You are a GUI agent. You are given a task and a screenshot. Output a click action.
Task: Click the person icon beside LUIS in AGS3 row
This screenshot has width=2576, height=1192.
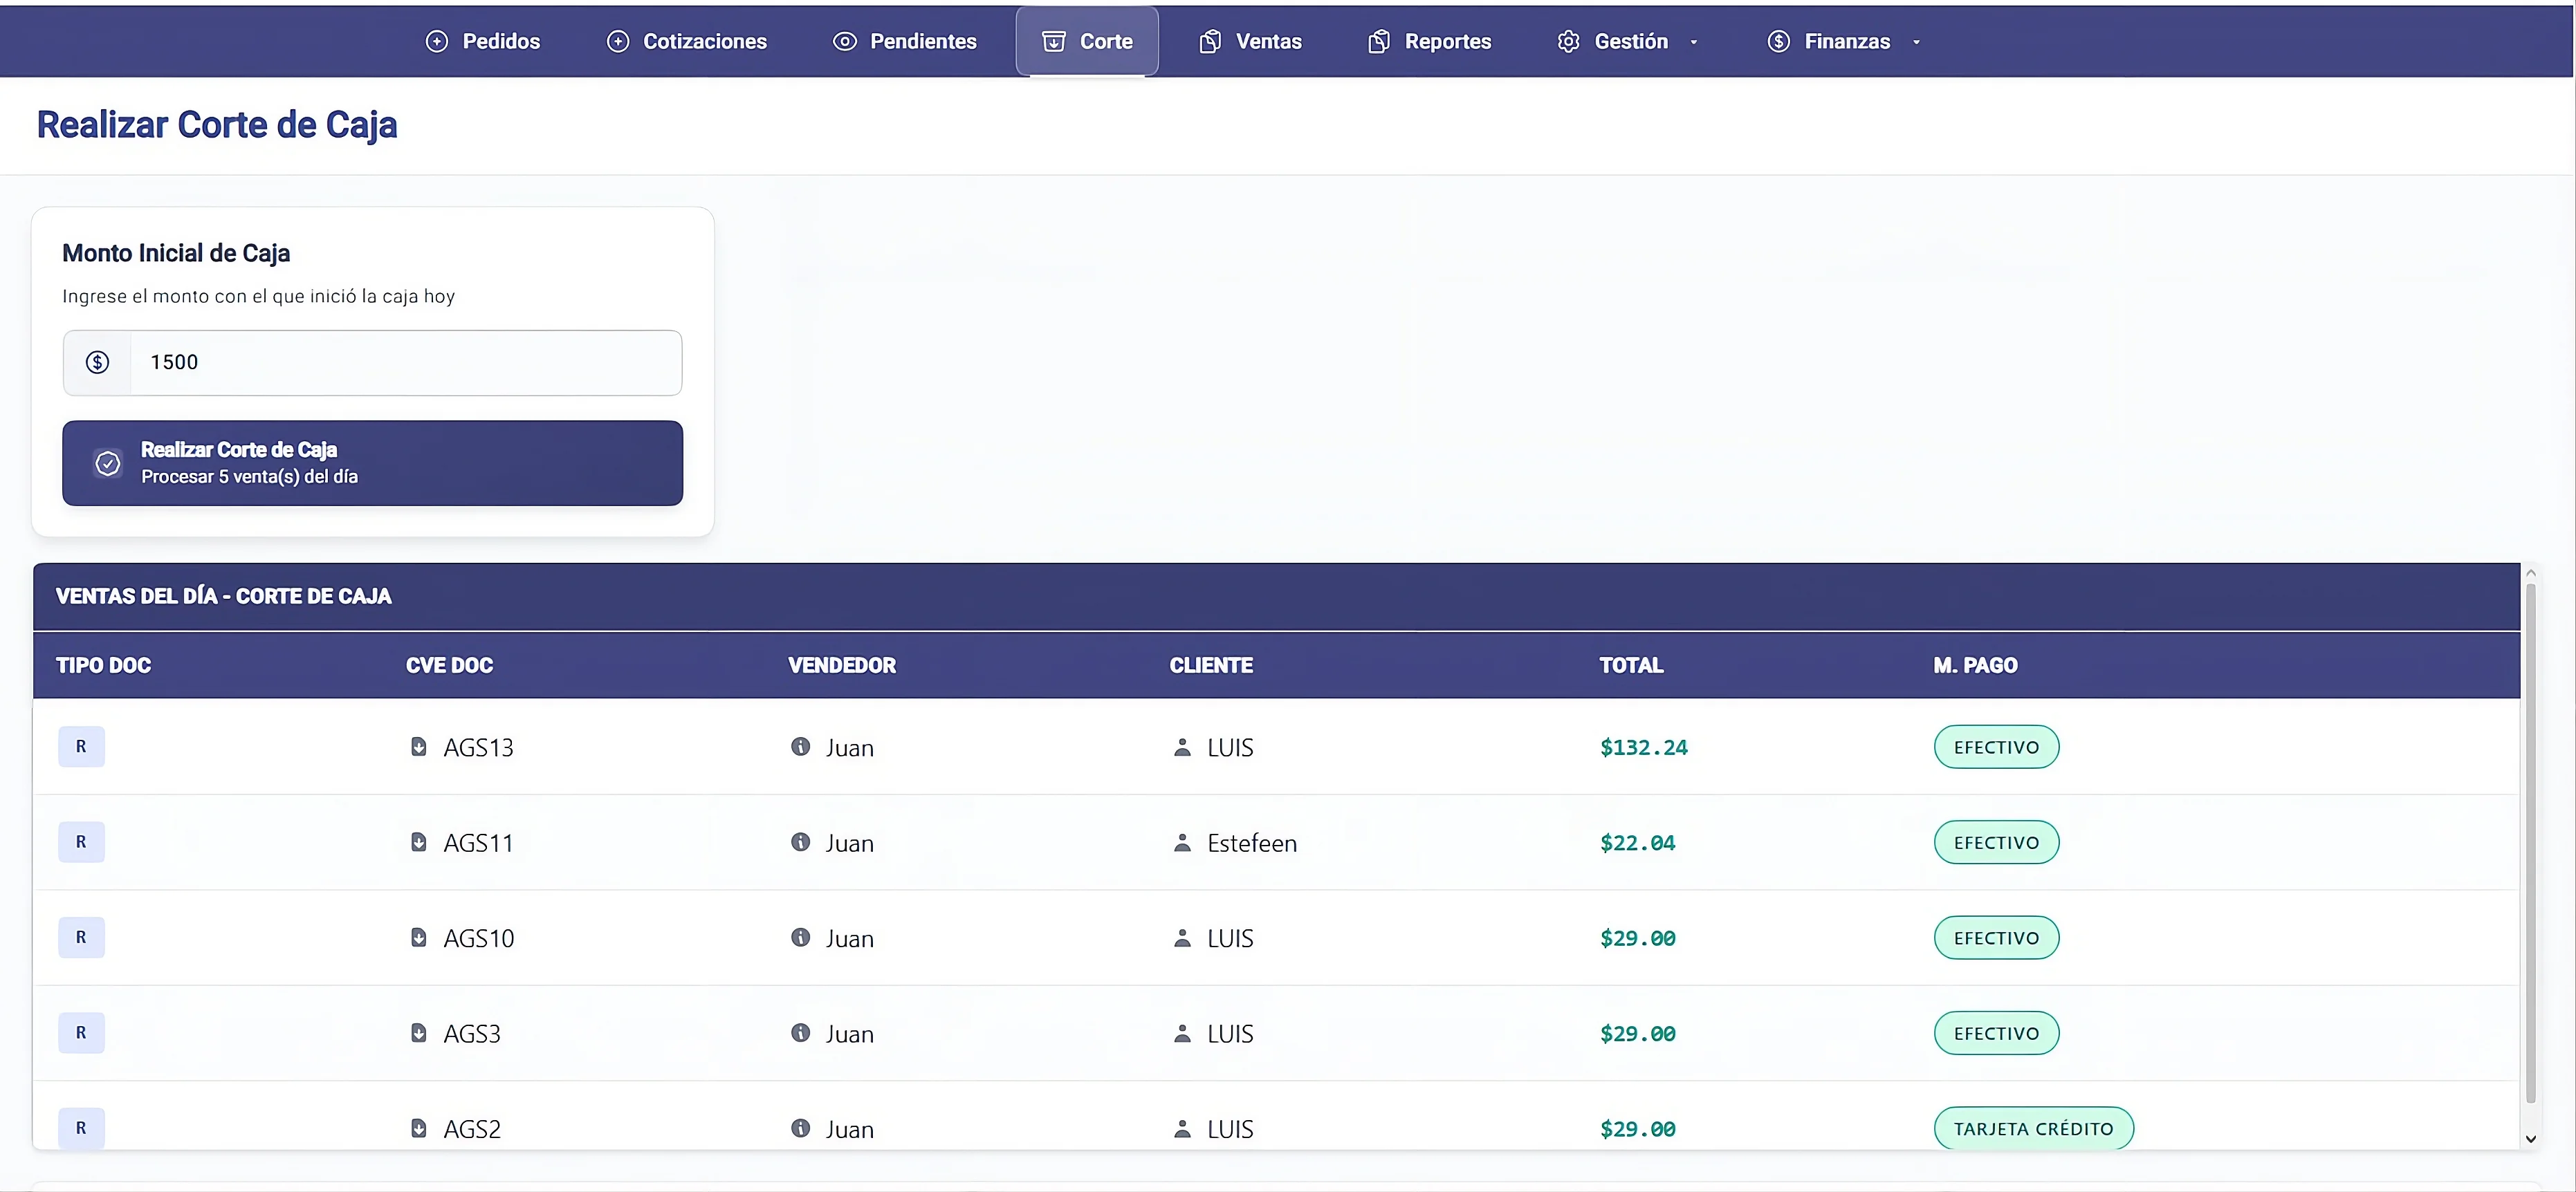pyautogui.click(x=1182, y=1033)
